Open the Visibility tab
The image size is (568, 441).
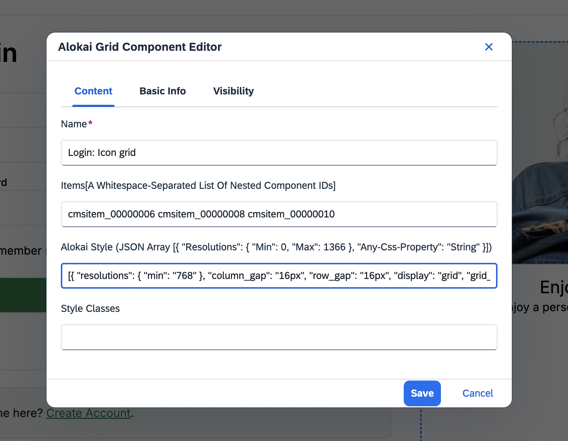pos(233,91)
